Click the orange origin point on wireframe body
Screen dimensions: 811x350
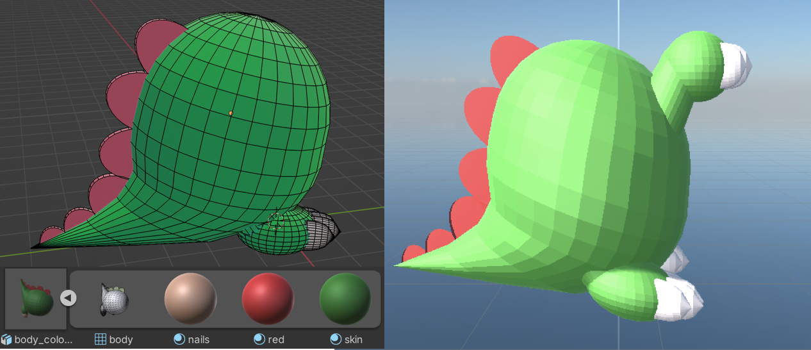[231, 113]
